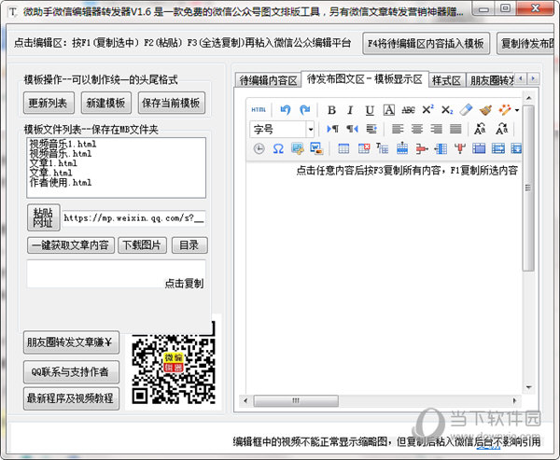Select 文章1.html in template list

[x=53, y=163]
